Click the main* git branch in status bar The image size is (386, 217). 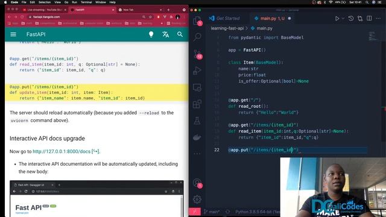212,212
